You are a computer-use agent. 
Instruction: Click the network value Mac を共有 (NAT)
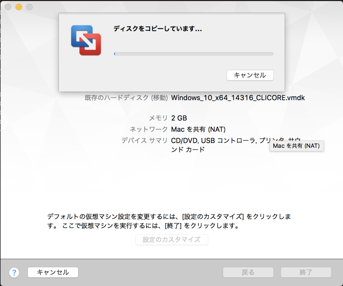coord(198,129)
